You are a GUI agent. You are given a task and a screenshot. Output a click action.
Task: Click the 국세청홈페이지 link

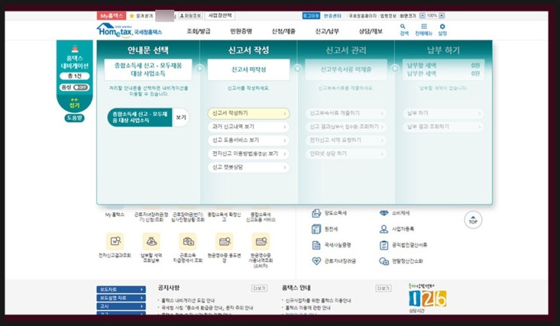(x=362, y=16)
